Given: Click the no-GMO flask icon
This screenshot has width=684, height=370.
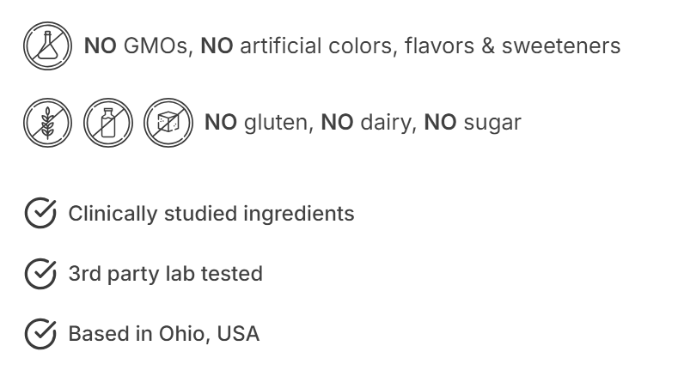Looking at the screenshot, I should coord(48,45).
